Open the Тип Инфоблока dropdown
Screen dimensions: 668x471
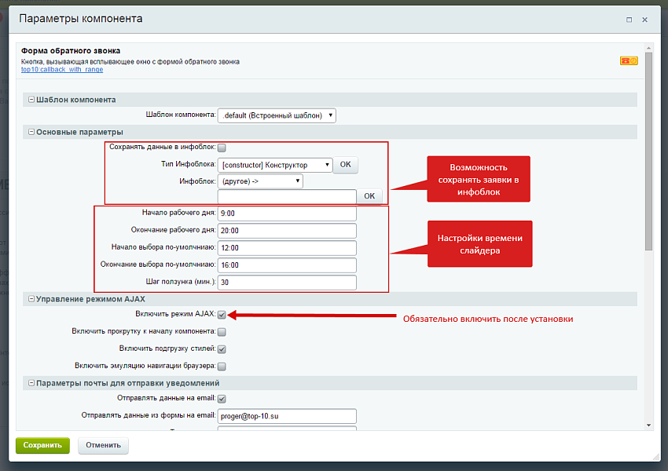point(275,165)
